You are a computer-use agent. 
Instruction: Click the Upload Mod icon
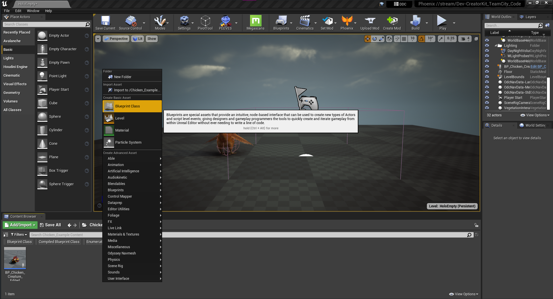370,23
